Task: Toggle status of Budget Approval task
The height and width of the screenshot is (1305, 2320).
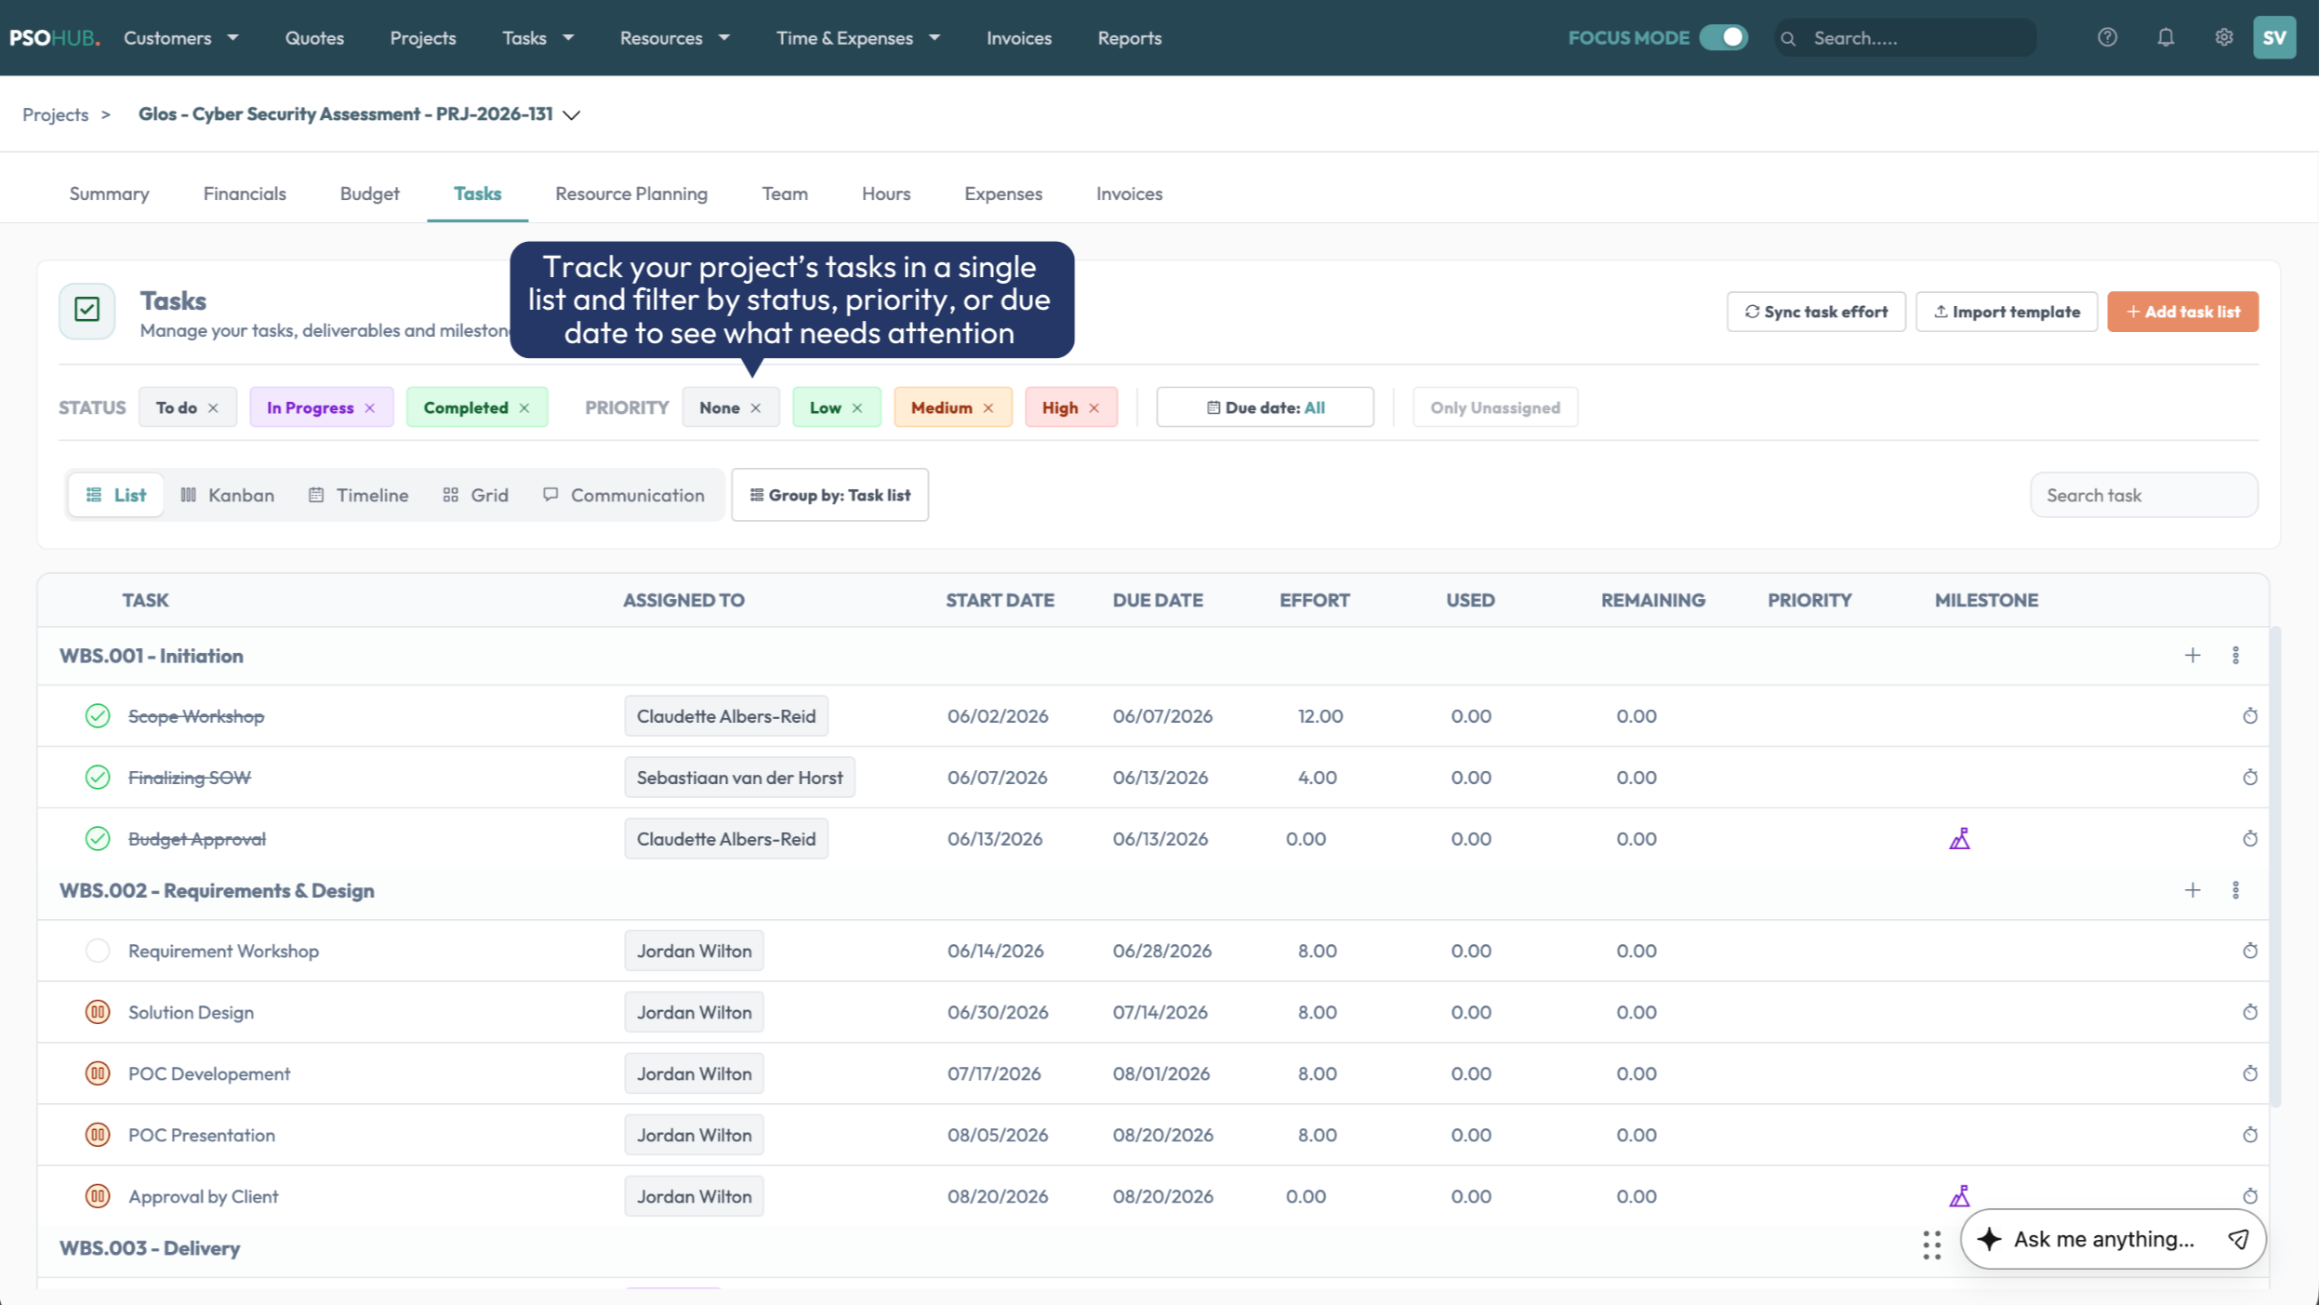Action: 97,838
